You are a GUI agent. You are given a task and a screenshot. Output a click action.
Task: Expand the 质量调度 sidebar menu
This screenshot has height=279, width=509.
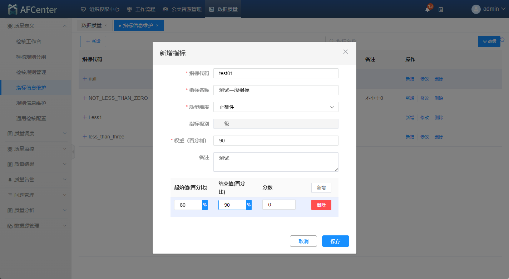[36, 133]
